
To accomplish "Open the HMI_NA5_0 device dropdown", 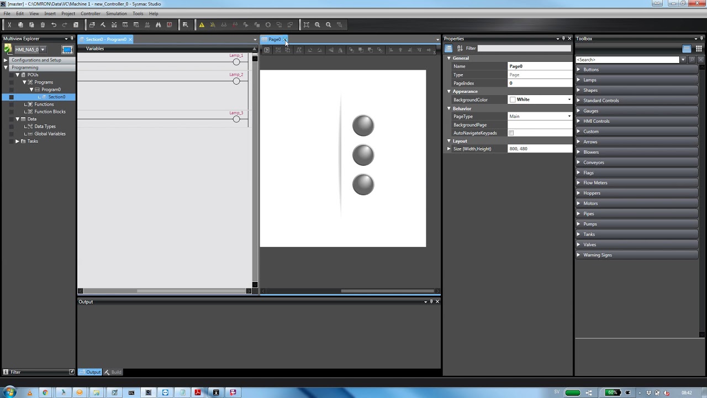I will pos(43,50).
